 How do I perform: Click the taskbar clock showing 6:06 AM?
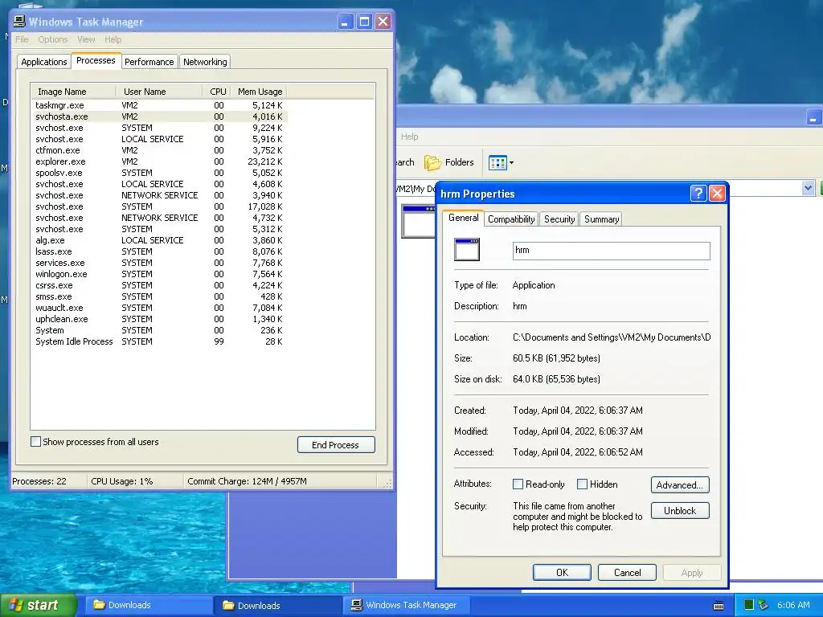point(793,605)
